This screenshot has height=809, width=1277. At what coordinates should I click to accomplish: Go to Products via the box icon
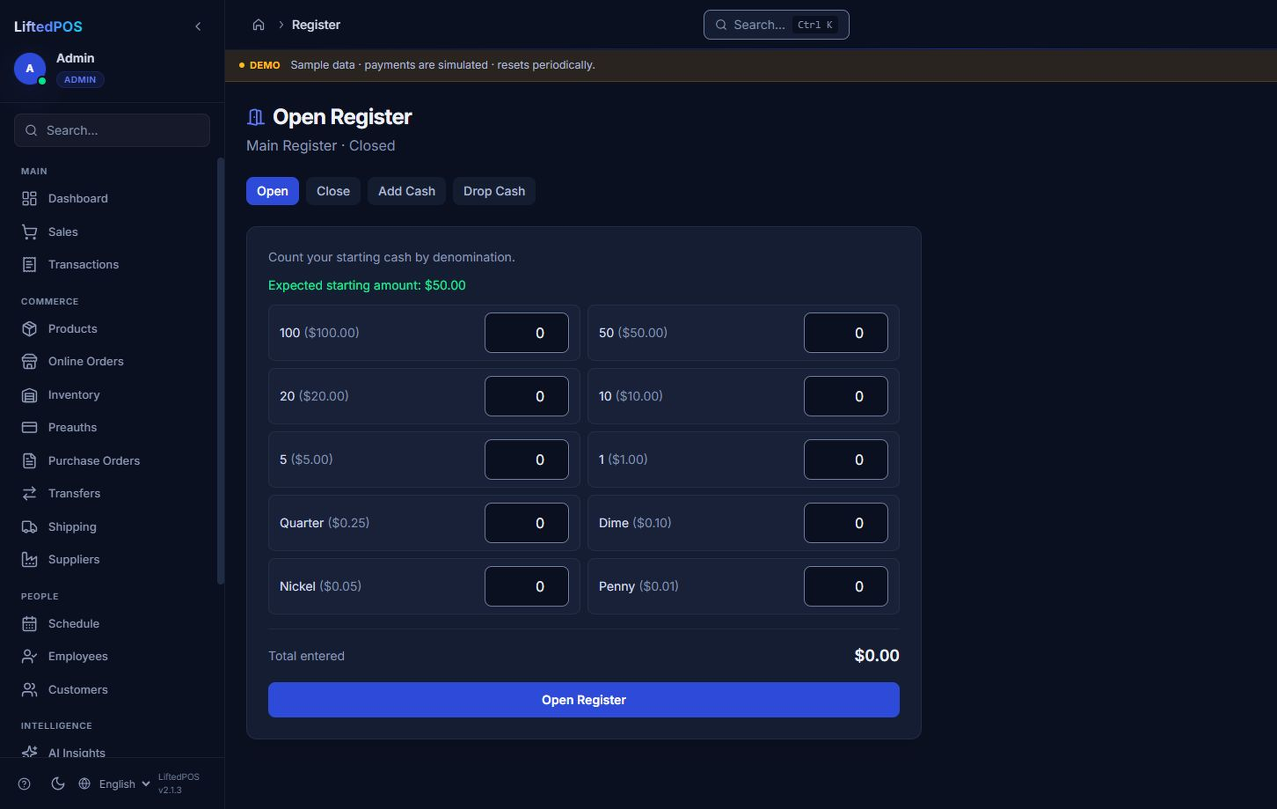(29, 329)
